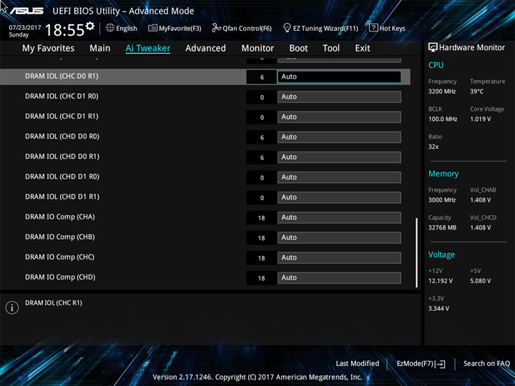Select the DRAM IOL (CHD D0 R0) row label
Image resolution: width=515 pixels, height=386 pixels.
62,137
